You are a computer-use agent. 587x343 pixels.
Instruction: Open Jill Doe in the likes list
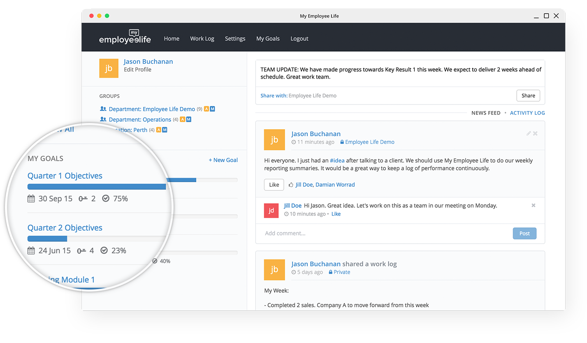pyautogui.click(x=304, y=185)
